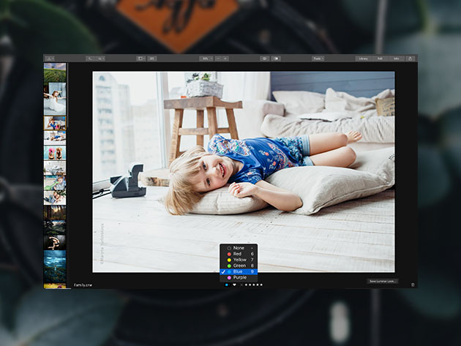The image size is (461, 346).
Task: Open the history dropdown in toolbar
Action: coord(100,59)
